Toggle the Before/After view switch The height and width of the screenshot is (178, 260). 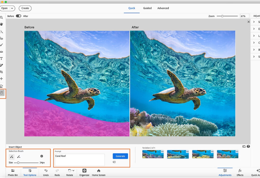19,16
